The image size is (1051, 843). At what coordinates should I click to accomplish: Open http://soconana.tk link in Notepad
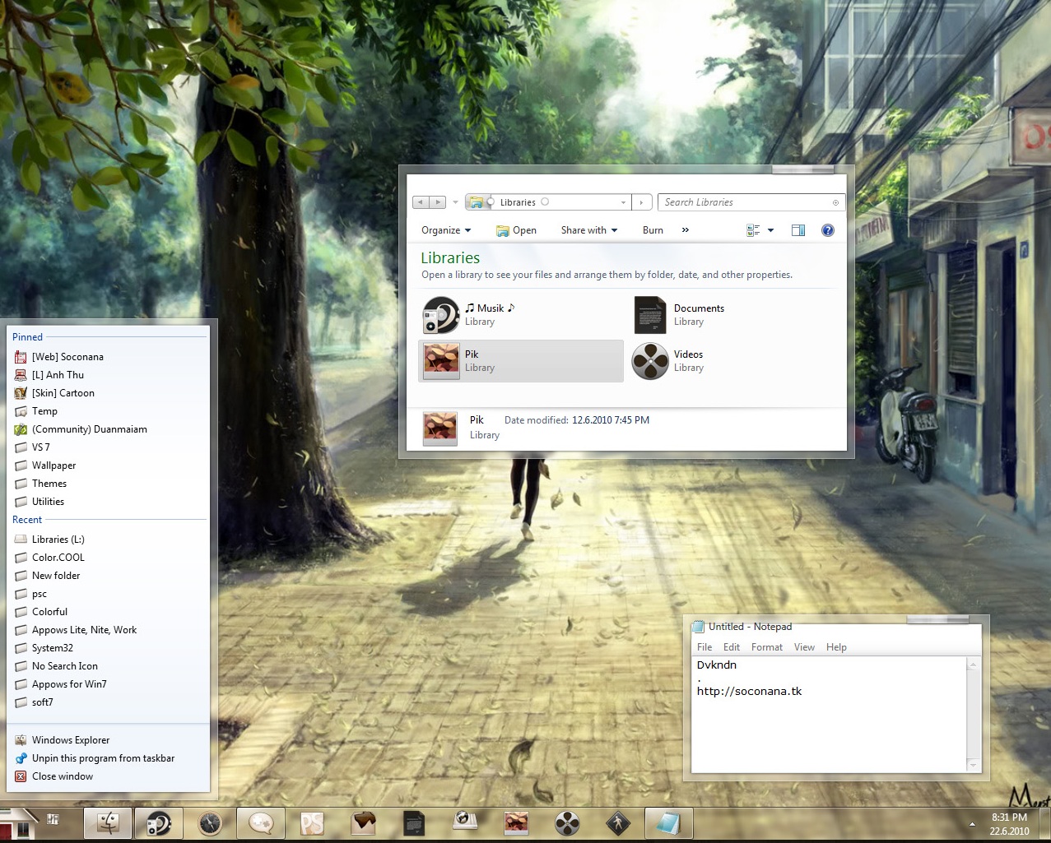749,691
